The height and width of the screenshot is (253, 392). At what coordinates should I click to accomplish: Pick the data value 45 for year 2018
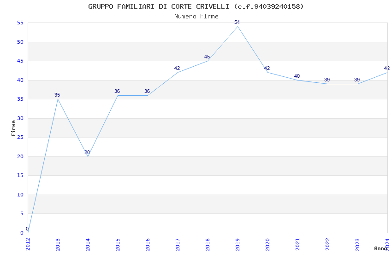[x=207, y=57]
